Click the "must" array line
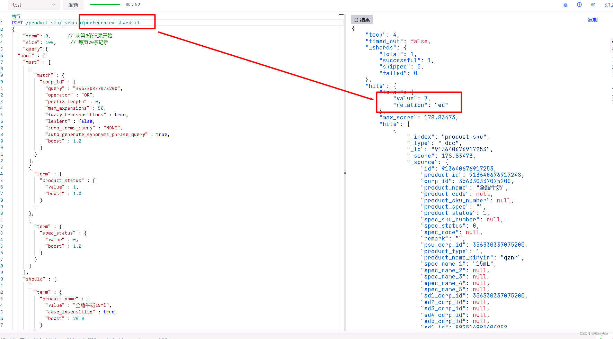 37,62
